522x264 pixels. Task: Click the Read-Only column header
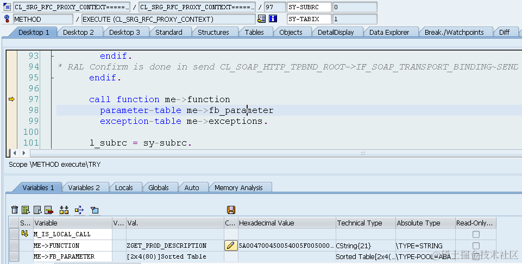476,223
